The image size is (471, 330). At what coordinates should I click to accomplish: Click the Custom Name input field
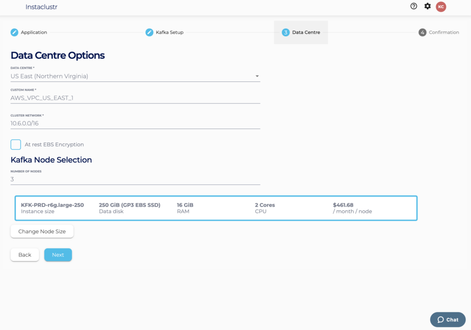135,97
